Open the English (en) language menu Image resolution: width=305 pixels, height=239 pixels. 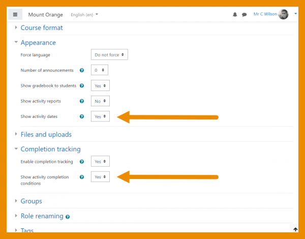pyautogui.click(x=84, y=15)
